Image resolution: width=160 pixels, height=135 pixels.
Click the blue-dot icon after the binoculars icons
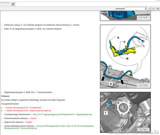[157, 8]
